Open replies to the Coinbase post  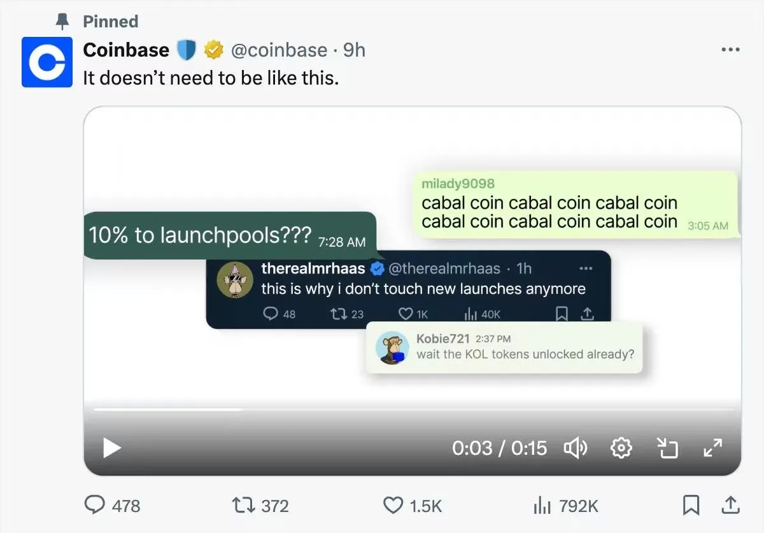pyautogui.click(x=95, y=506)
